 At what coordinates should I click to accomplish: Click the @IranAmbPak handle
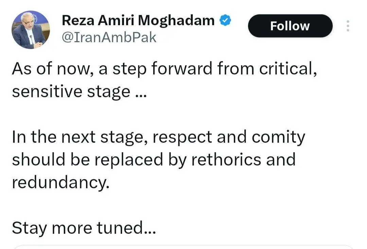109,37
